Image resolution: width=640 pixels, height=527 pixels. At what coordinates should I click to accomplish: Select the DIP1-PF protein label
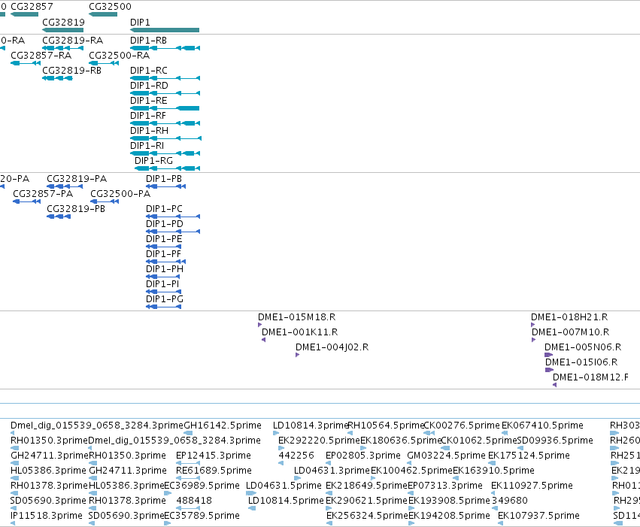163,254
